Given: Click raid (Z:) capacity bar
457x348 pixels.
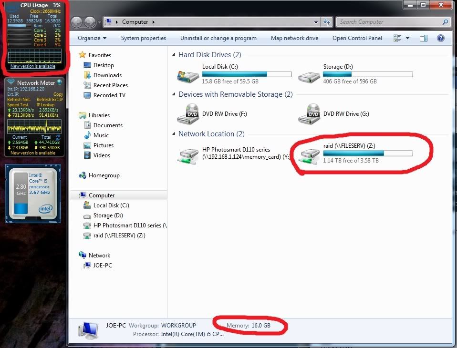Looking at the screenshot, I should click(x=368, y=154).
